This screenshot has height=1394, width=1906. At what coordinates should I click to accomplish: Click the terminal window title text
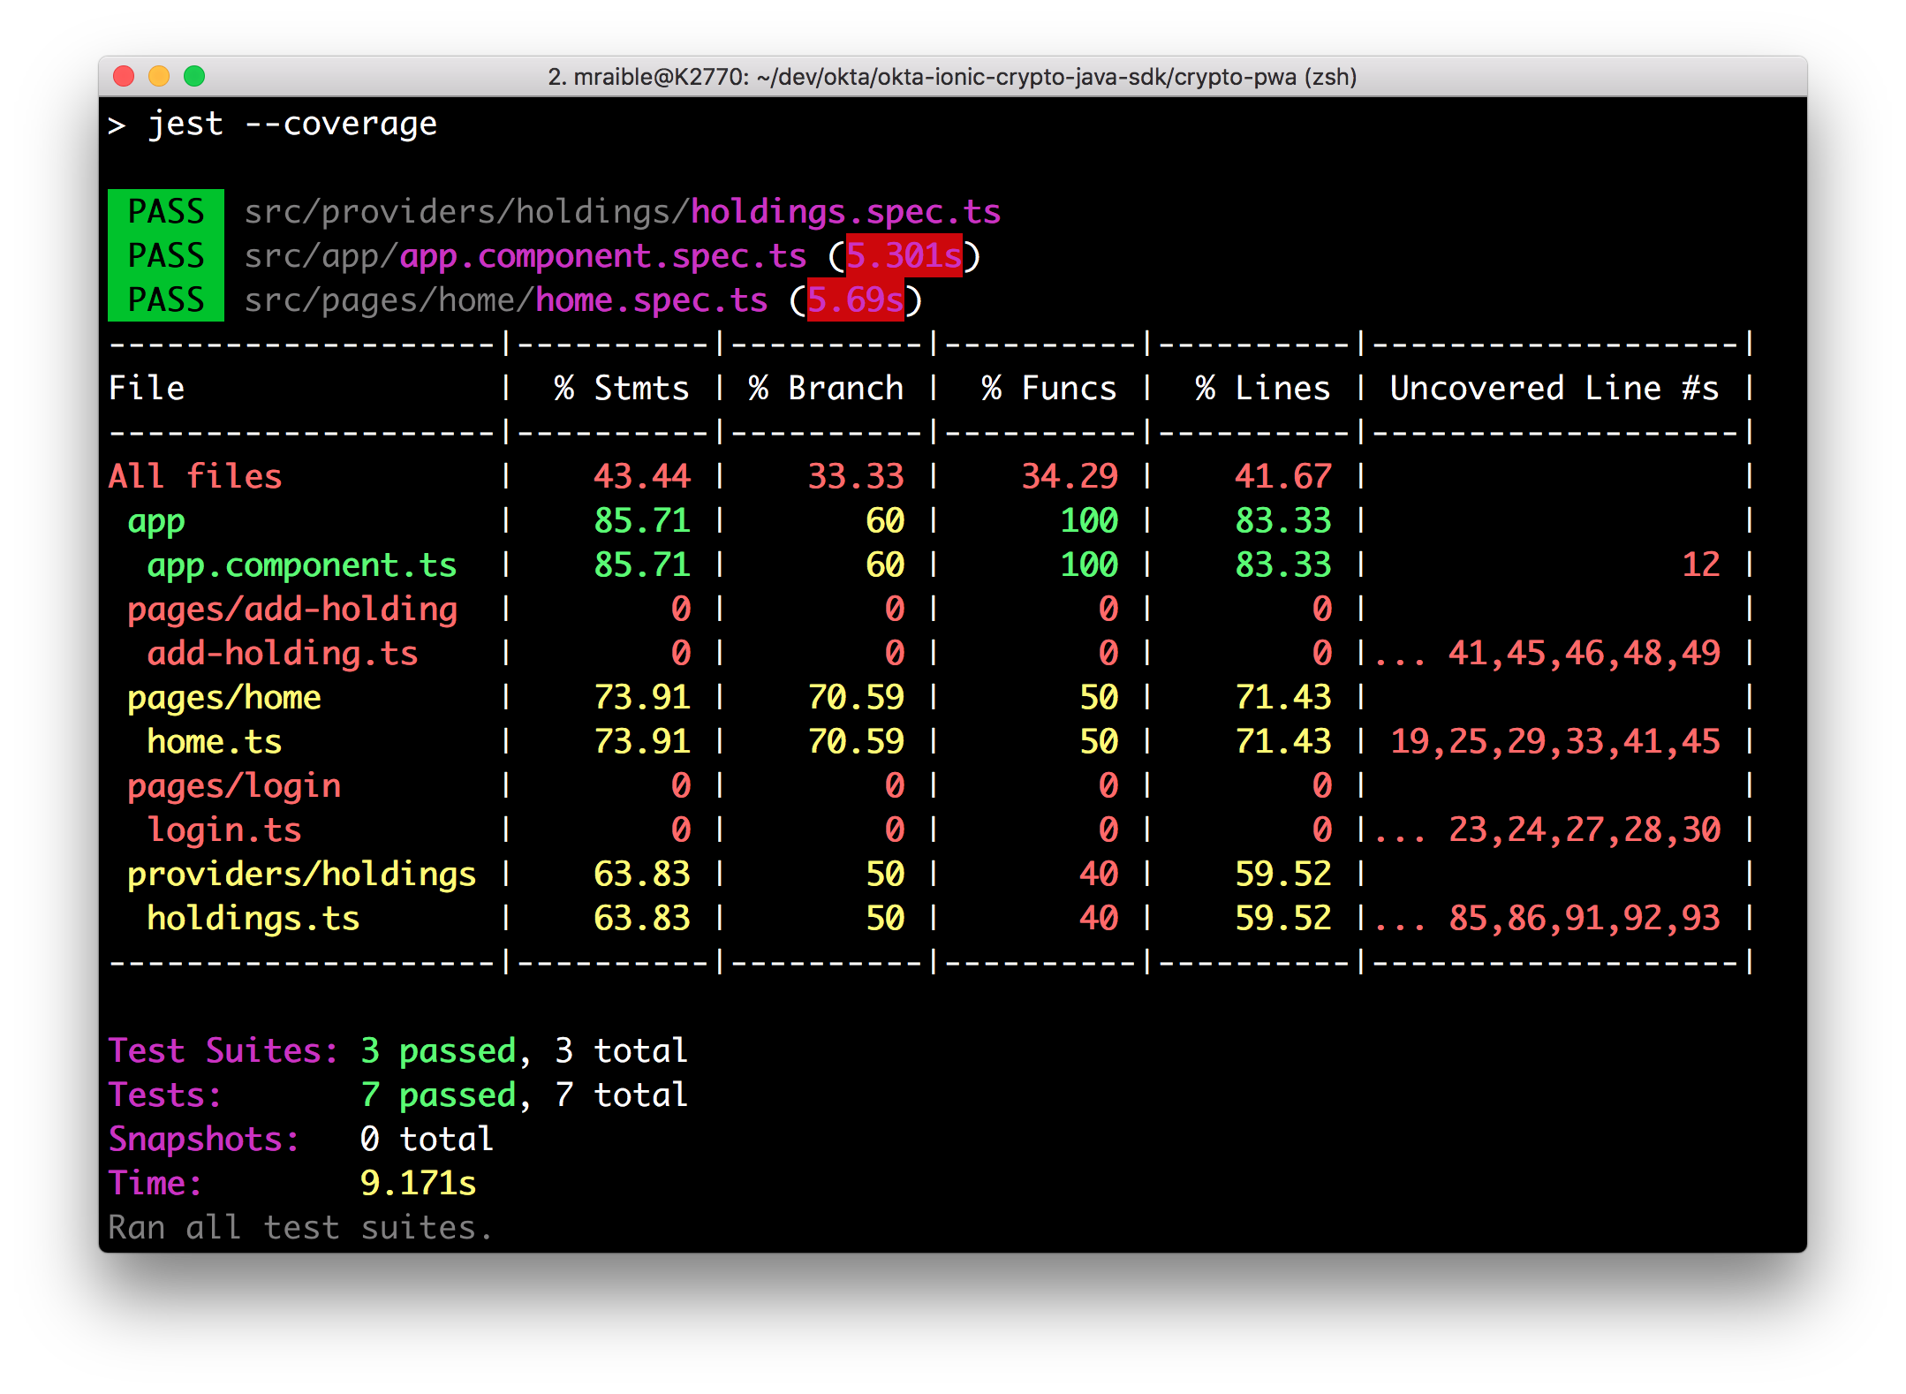click(951, 77)
